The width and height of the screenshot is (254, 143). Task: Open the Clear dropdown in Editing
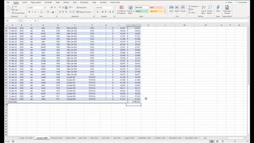(192, 12)
